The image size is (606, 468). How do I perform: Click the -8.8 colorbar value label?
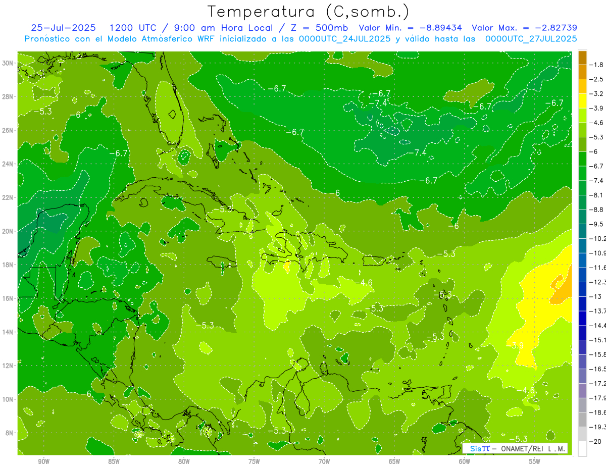[x=597, y=210]
